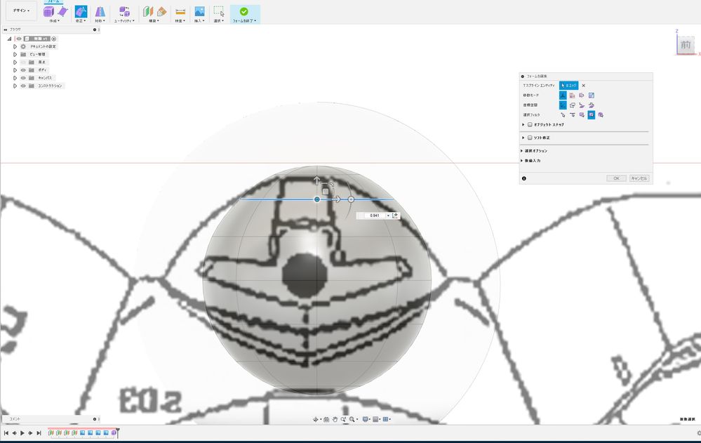Image resolution: width=701 pixels, height=443 pixels.
Task: Choose the third move mode icon (rotate)
Action: 582,95
